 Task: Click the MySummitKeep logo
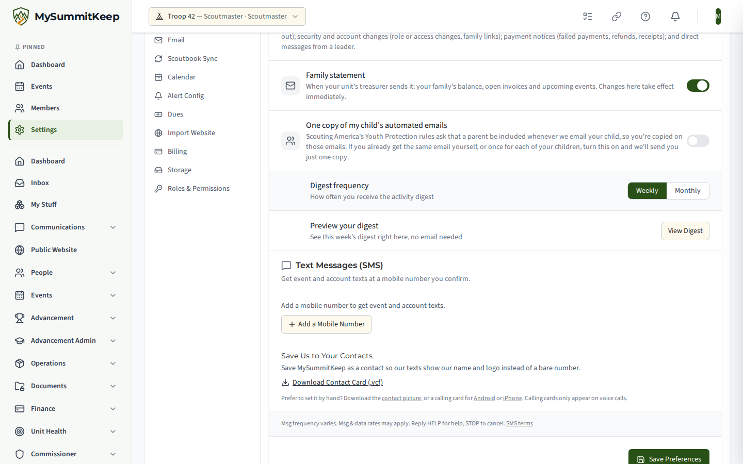tap(66, 16)
